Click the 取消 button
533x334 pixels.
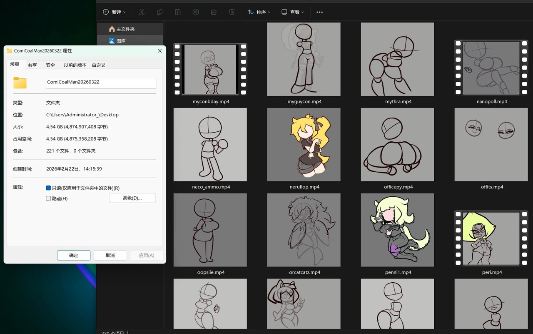point(110,255)
